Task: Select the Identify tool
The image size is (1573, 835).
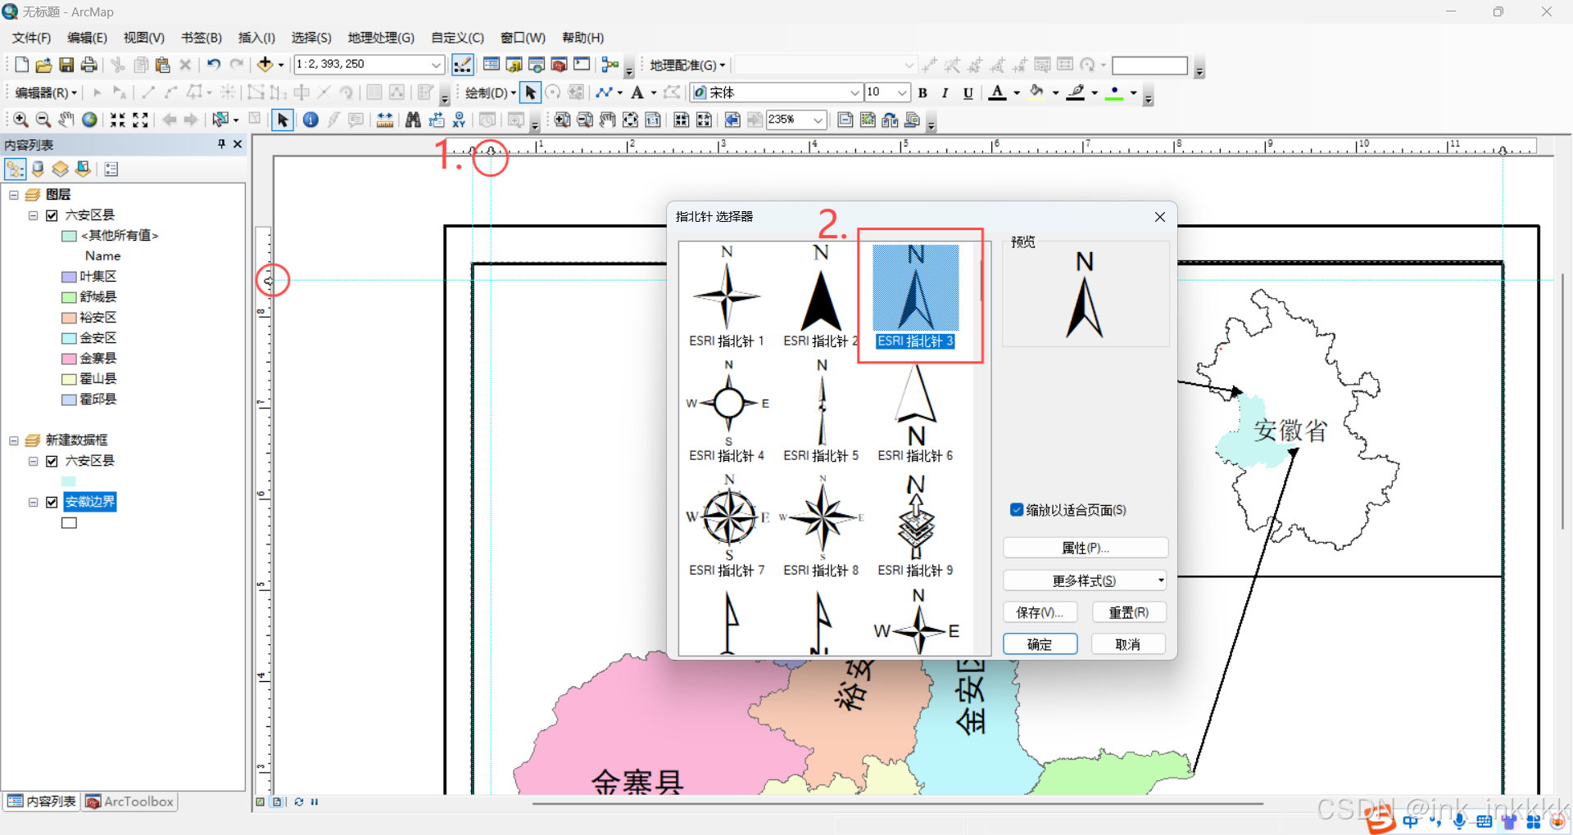Action: [311, 120]
